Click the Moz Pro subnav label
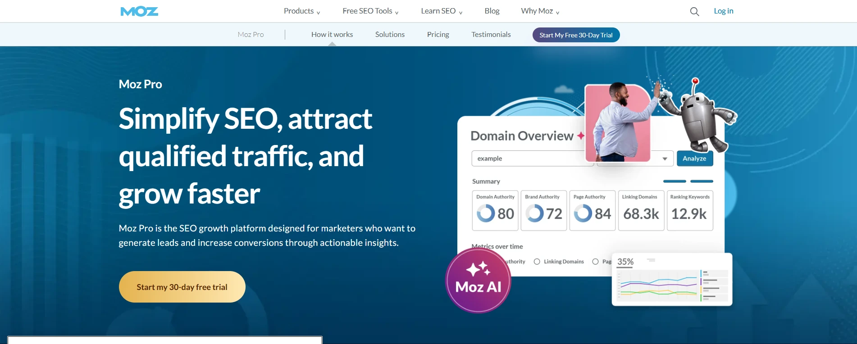 pyautogui.click(x=251, y=35)
